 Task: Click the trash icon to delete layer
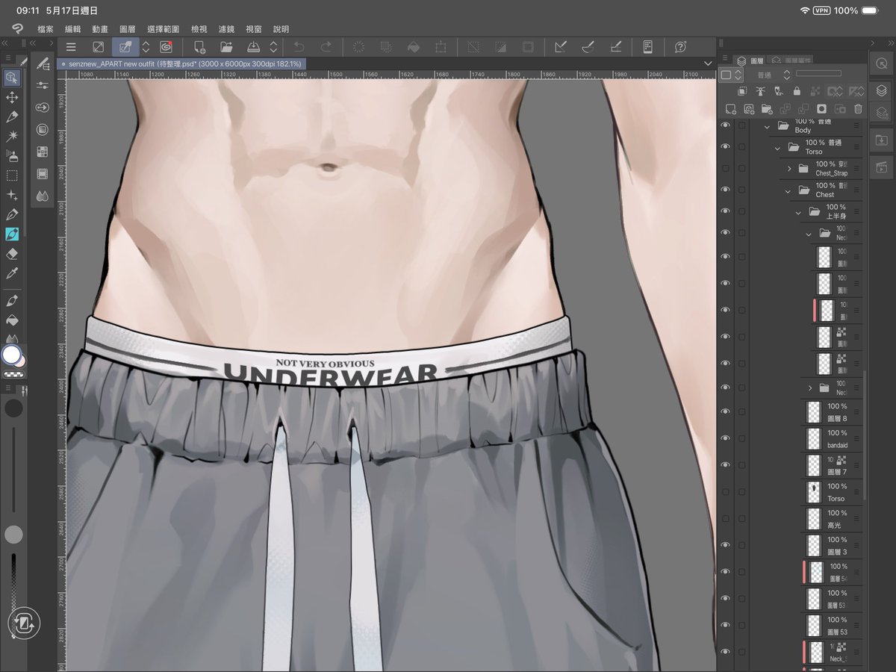click(858, 109)
